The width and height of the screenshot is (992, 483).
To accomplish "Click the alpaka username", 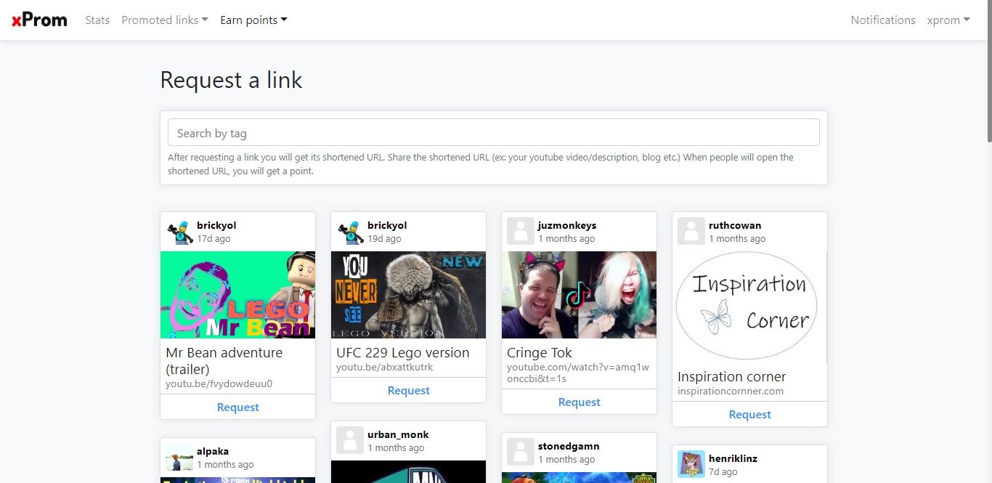I will pyautogui.click(x=213, y=451).
